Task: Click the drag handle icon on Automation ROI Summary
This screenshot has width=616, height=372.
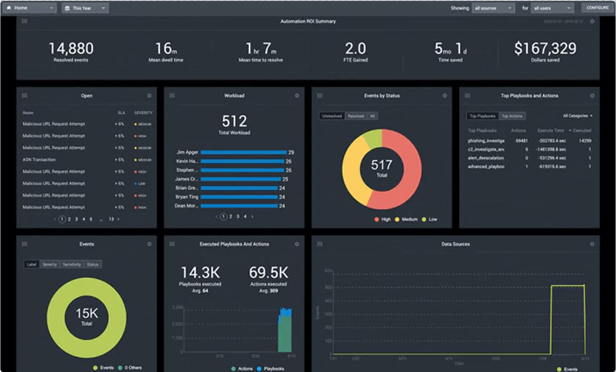Action: tap(24, 21)
